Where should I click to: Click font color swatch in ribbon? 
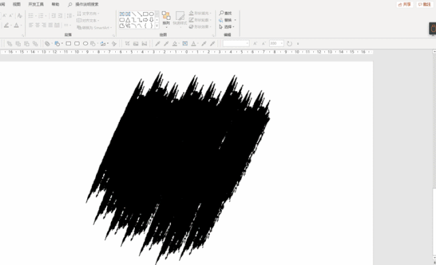coord(16,25)
